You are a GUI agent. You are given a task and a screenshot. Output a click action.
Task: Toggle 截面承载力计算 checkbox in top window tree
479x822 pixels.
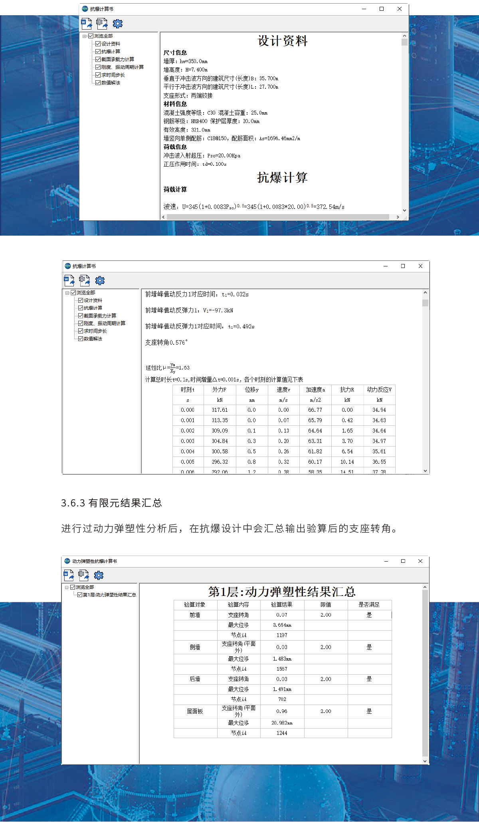98,59
